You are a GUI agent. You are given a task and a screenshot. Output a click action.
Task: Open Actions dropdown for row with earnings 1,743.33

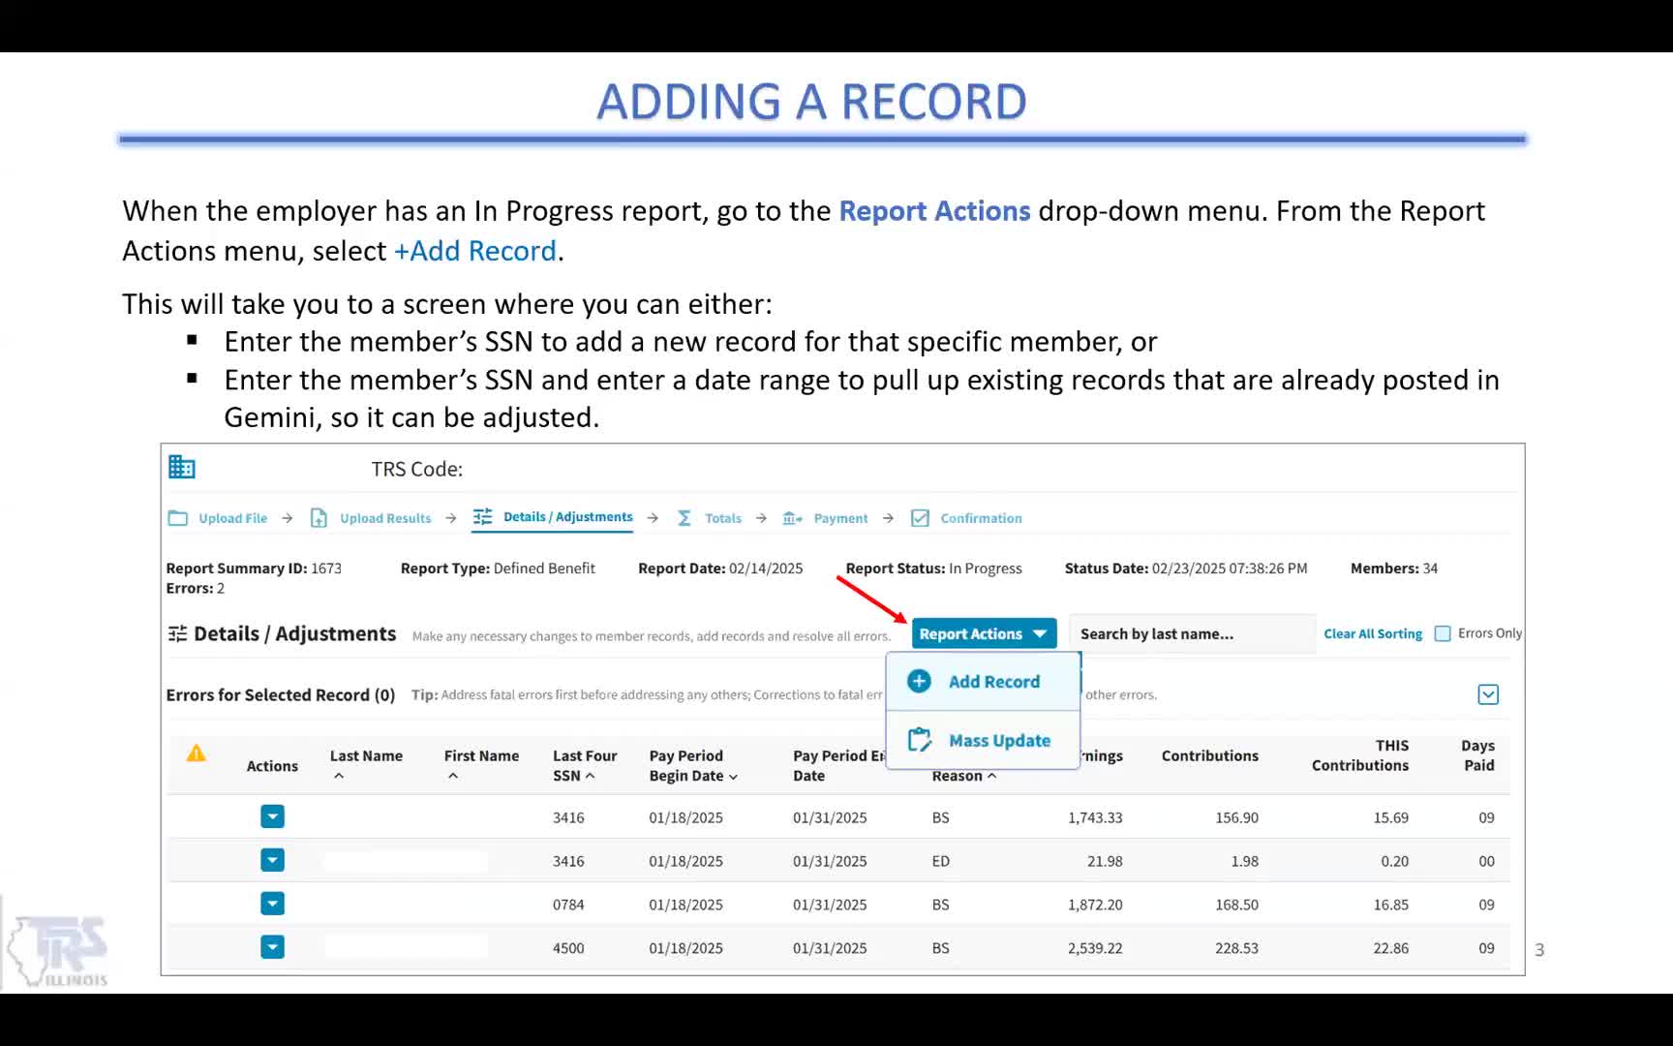(272, 816)
